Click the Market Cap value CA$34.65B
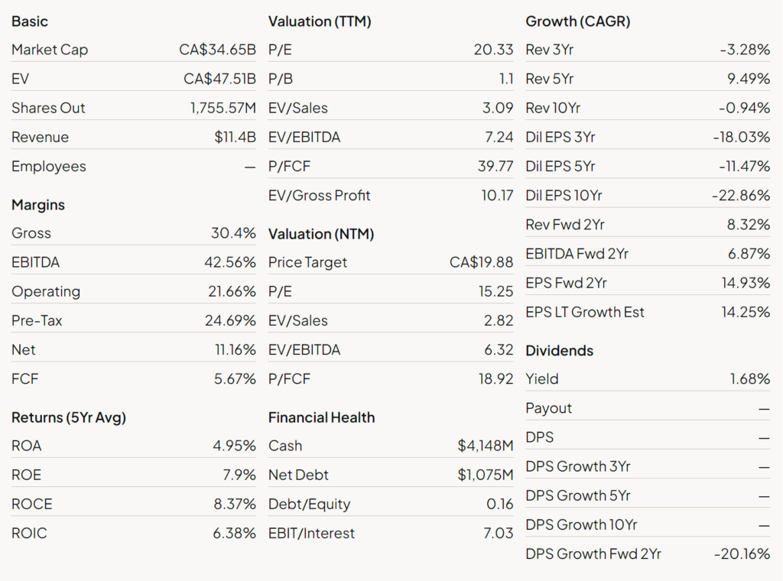The image size is (783, 581). (217, 50)
